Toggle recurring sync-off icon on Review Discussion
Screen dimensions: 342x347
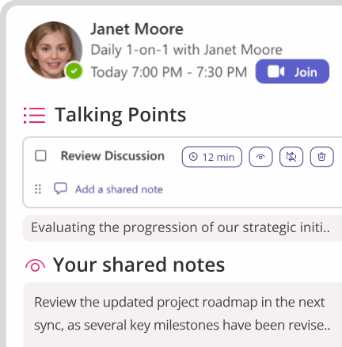pyautogui.click(x=291, y=157)
